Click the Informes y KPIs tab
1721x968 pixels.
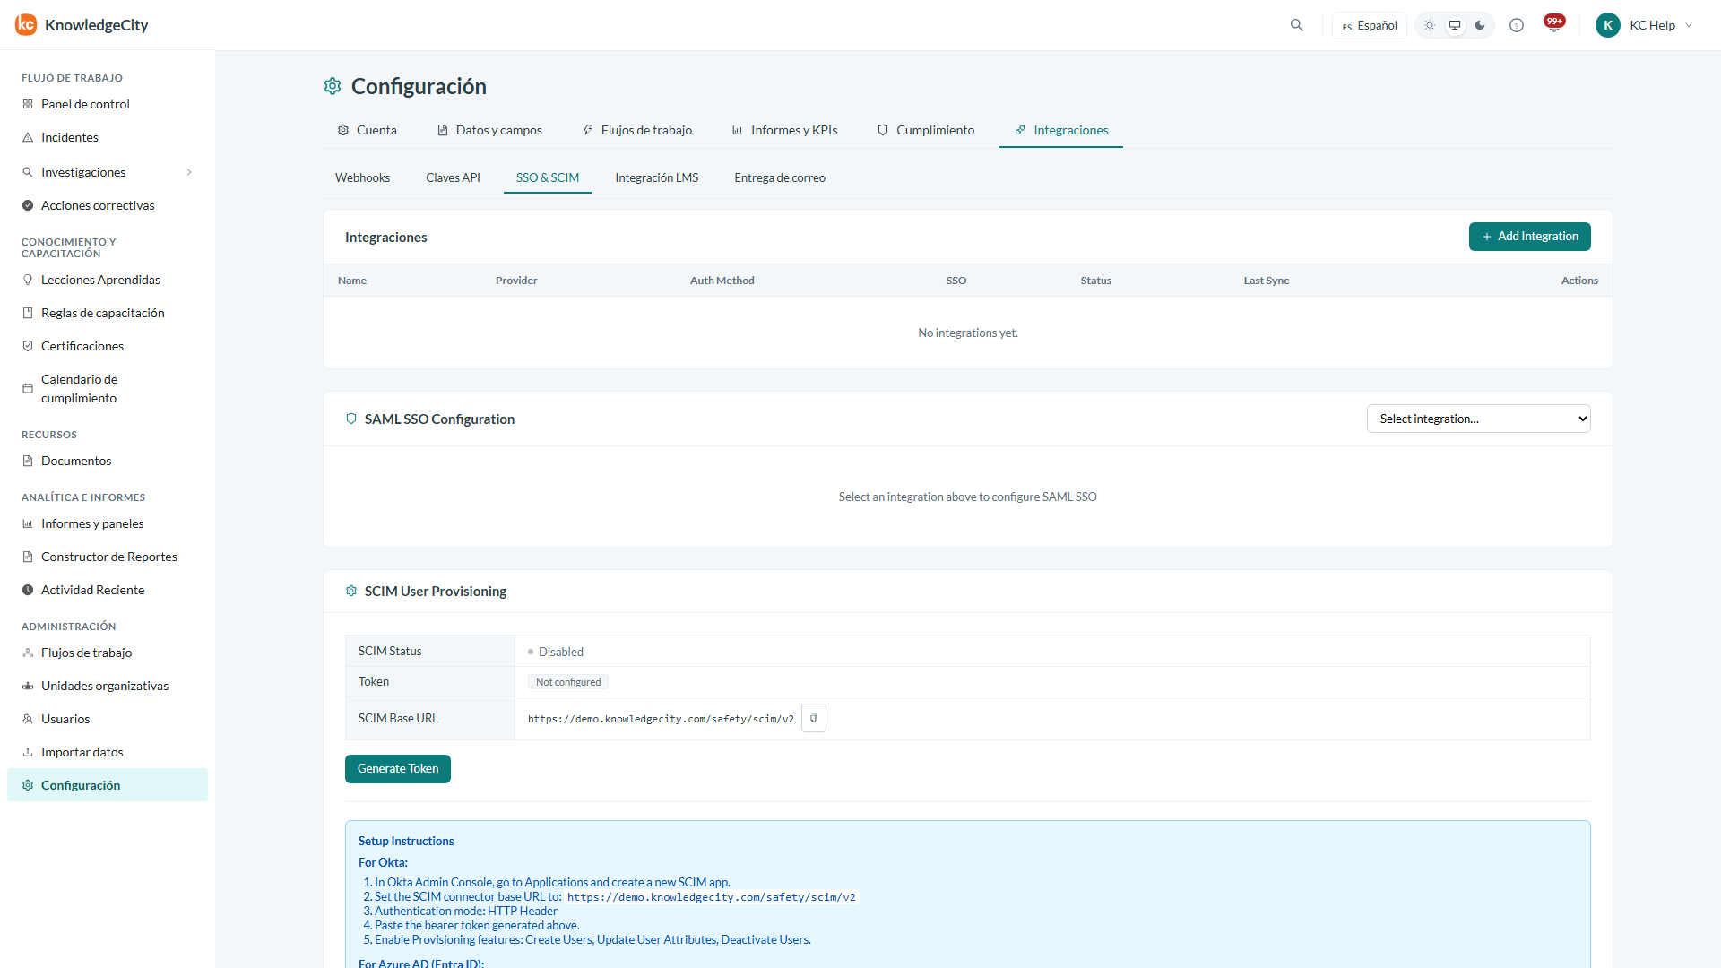[x=784, y=130]
